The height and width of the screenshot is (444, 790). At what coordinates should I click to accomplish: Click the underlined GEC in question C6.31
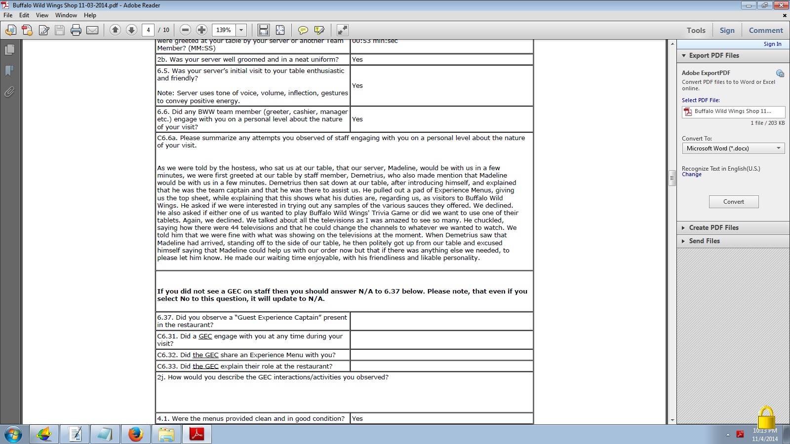(205, 336)
